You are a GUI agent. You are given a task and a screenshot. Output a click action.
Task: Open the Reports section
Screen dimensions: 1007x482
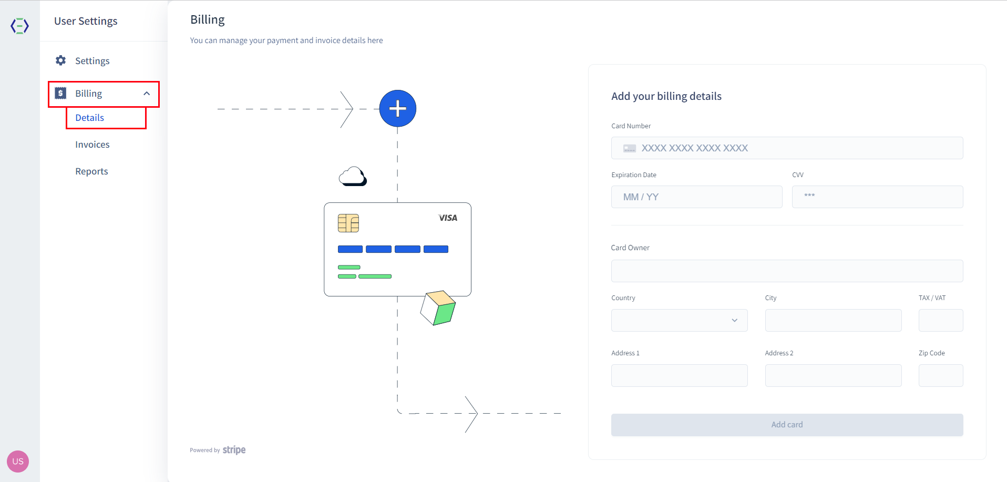point(91,171)
